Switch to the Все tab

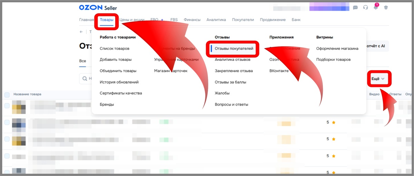click(x=82, y=61)
